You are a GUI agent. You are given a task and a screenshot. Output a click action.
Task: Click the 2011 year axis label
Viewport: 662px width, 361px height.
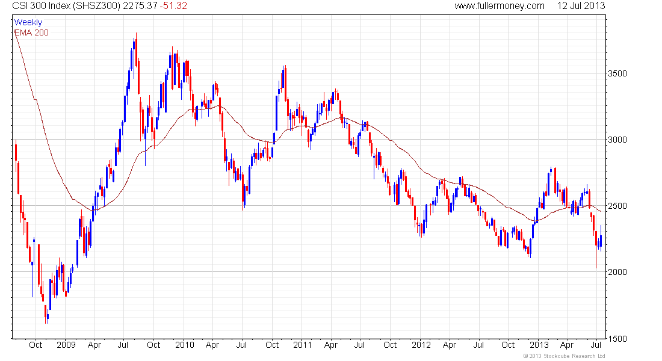[303, 345]
